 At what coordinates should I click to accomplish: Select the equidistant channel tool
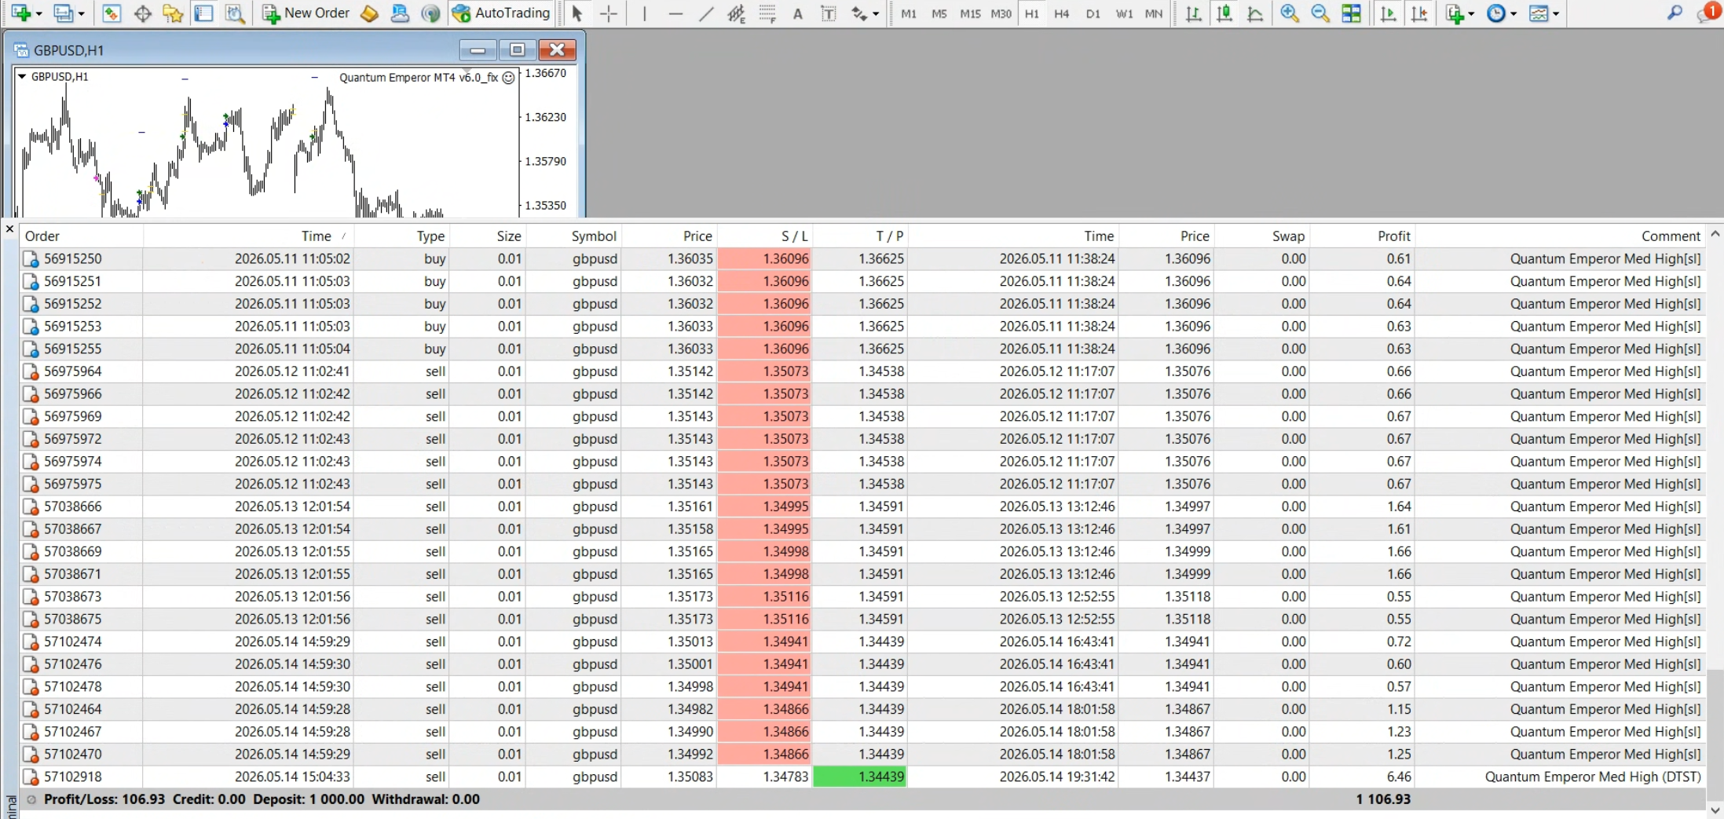736,13
